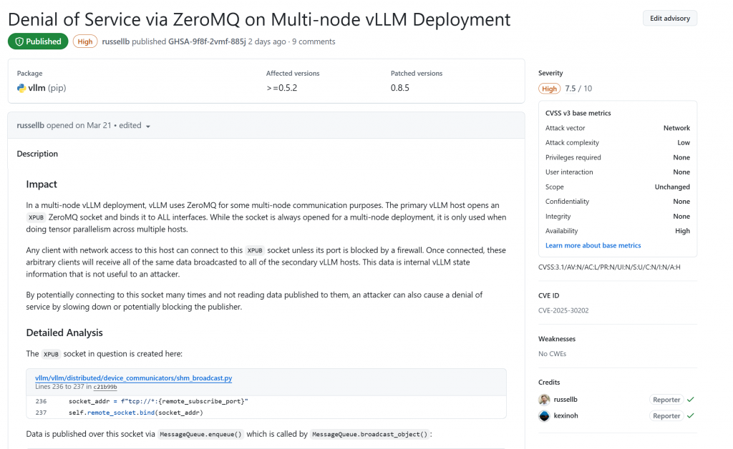733x449 pixels.
Task: Click the High badge under Severity
Action: (x=549, y=89)
